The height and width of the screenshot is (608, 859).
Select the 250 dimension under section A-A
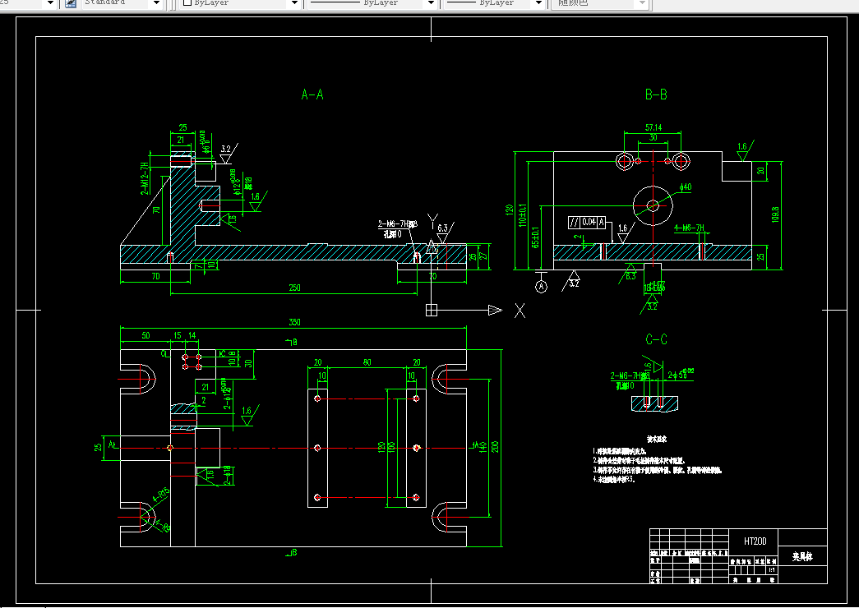click(294, 288)
